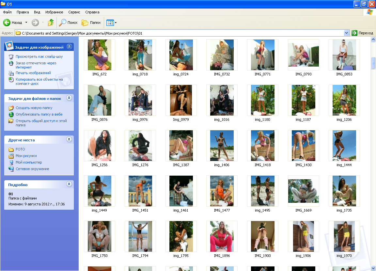Screen dimensions: 376x271
Task: Select the img_1970 thumbnail
Action: 344,236
